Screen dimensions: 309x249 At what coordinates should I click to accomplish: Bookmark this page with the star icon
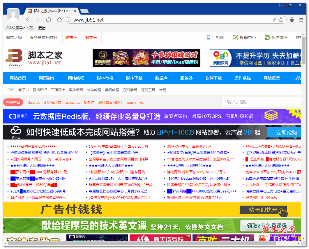tap(281, 20)
